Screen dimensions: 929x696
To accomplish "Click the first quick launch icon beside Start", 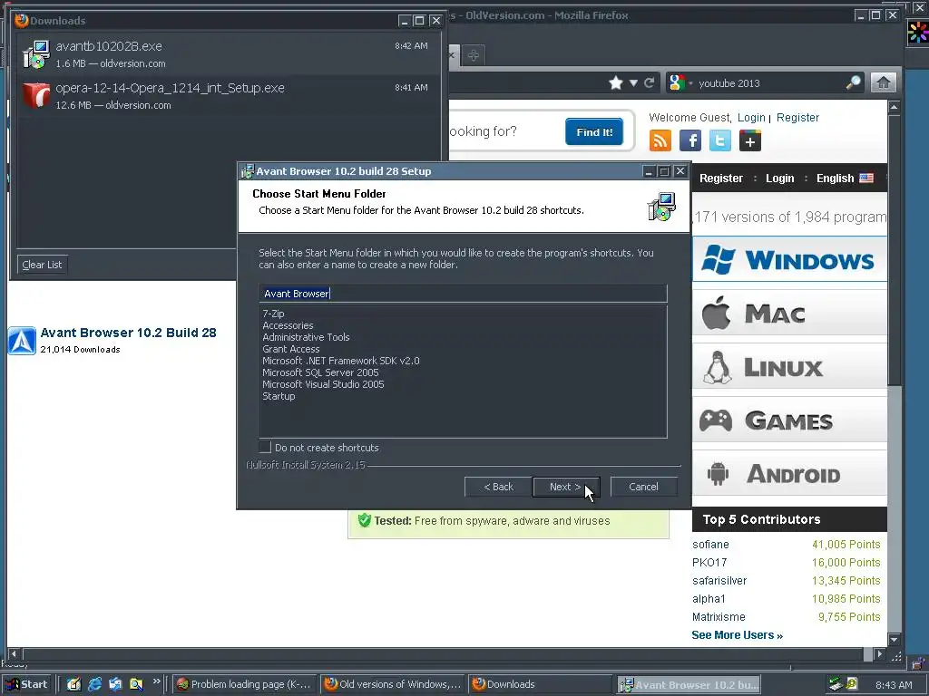I will pos(74,684).
